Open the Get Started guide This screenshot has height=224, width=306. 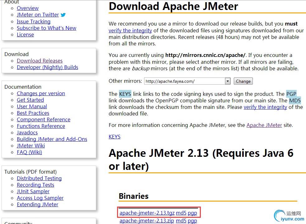(x=30, y=100)
